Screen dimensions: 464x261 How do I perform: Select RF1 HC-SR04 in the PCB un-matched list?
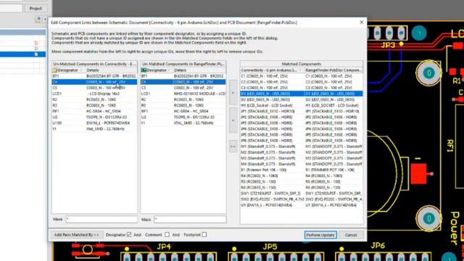tap(183, 111)
